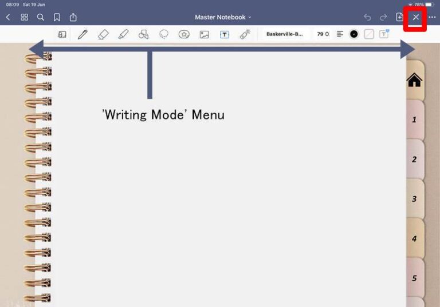Select the Eraser tool
The image size is (440, 307).
click(x=103, y=34)
